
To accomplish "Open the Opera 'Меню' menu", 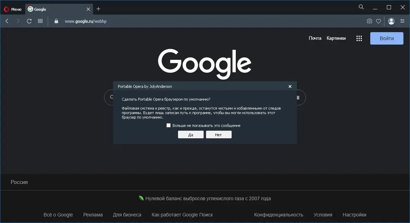I will tap(13, 9).
